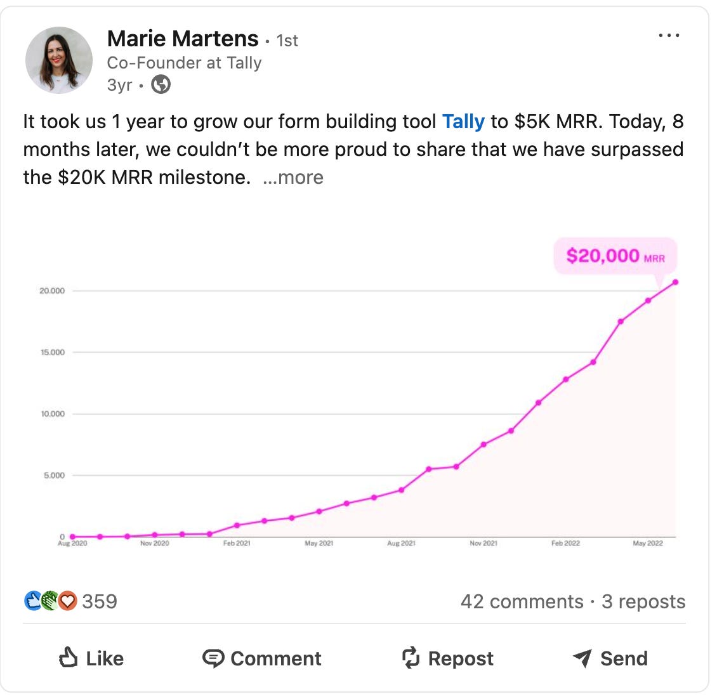The height and width of the screenshot is (699, 717).
Task: View the 42 comments
Action: (x=522, y=601)
